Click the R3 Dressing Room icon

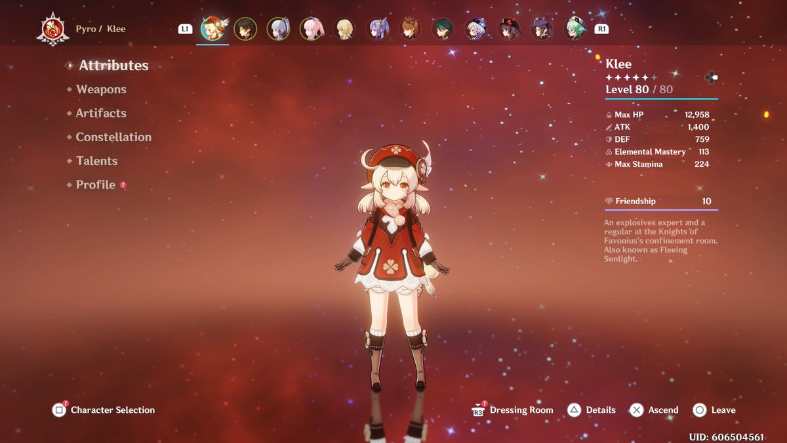478,410
